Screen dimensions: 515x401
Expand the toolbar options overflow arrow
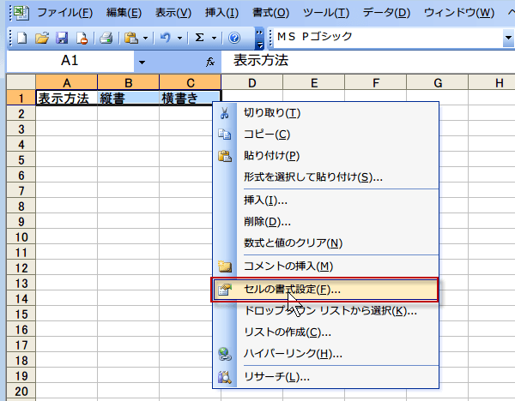259,39
